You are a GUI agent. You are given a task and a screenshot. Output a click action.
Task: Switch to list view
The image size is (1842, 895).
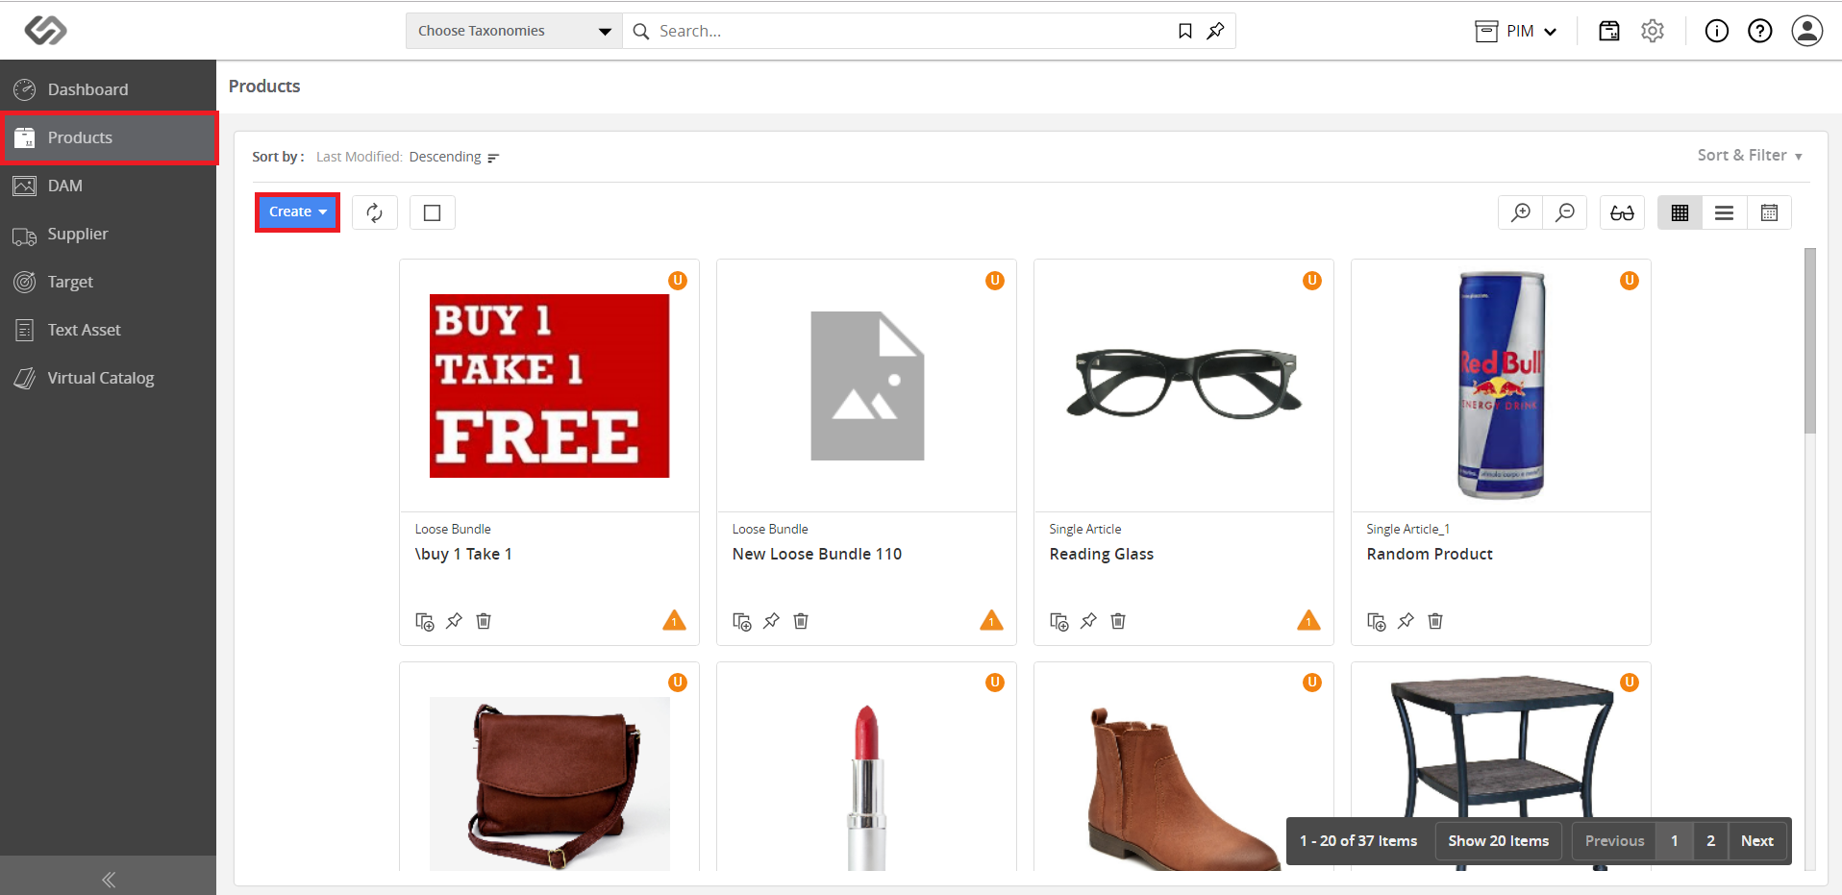point(1725,212)
